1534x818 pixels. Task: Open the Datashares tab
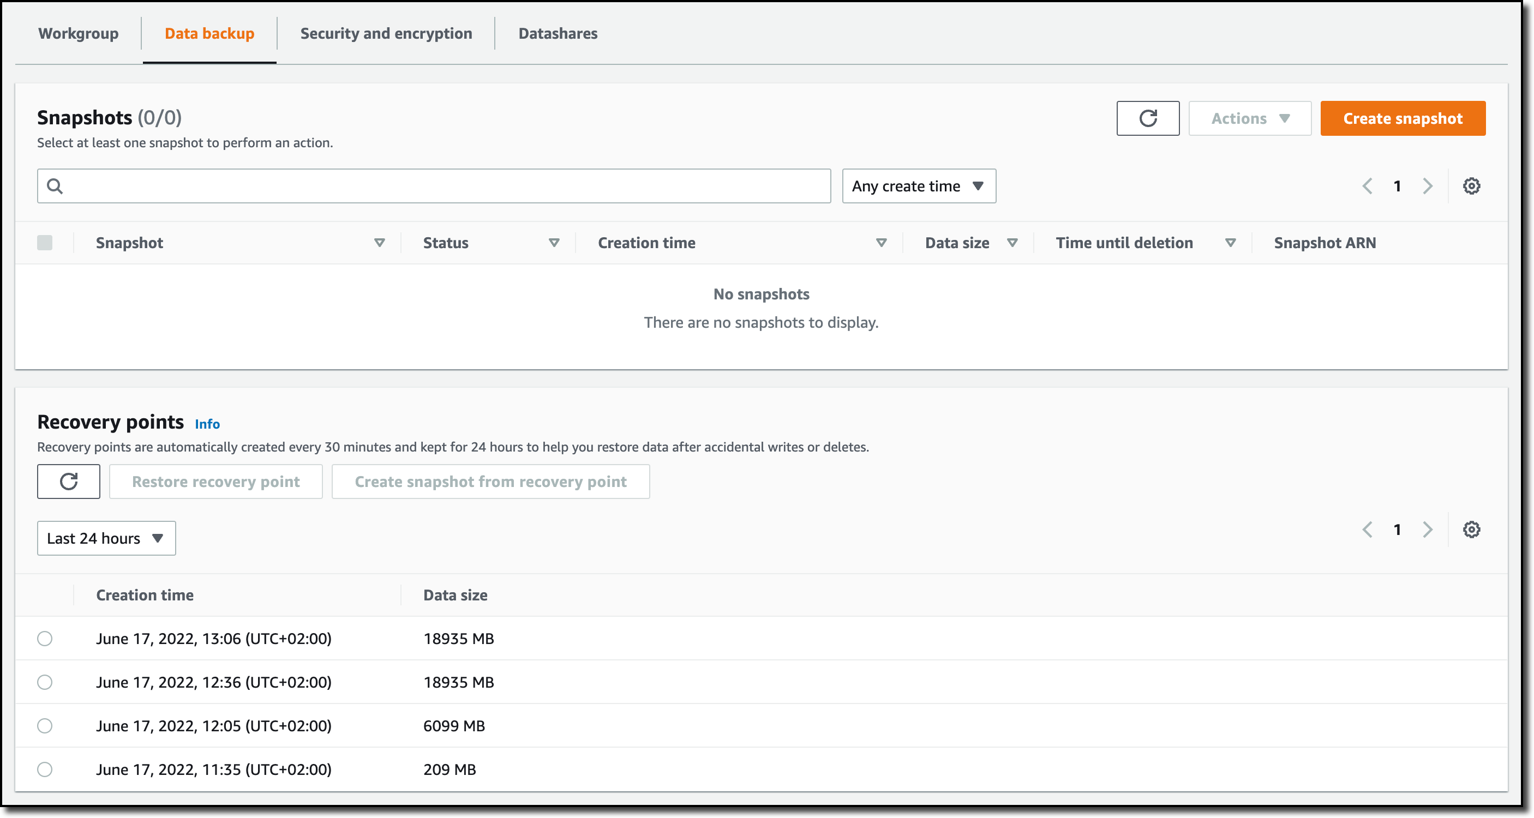pyautogui.click(x=558, y=33)
